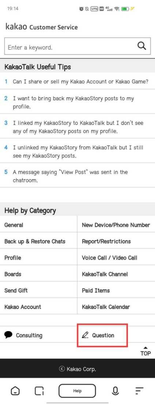This screenshot has height=404, width=155.
Task: Tap the Question pencil icon
Action: tap(85, 335)
